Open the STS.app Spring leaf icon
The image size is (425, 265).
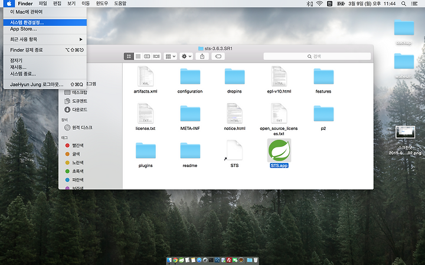(279, 151)
